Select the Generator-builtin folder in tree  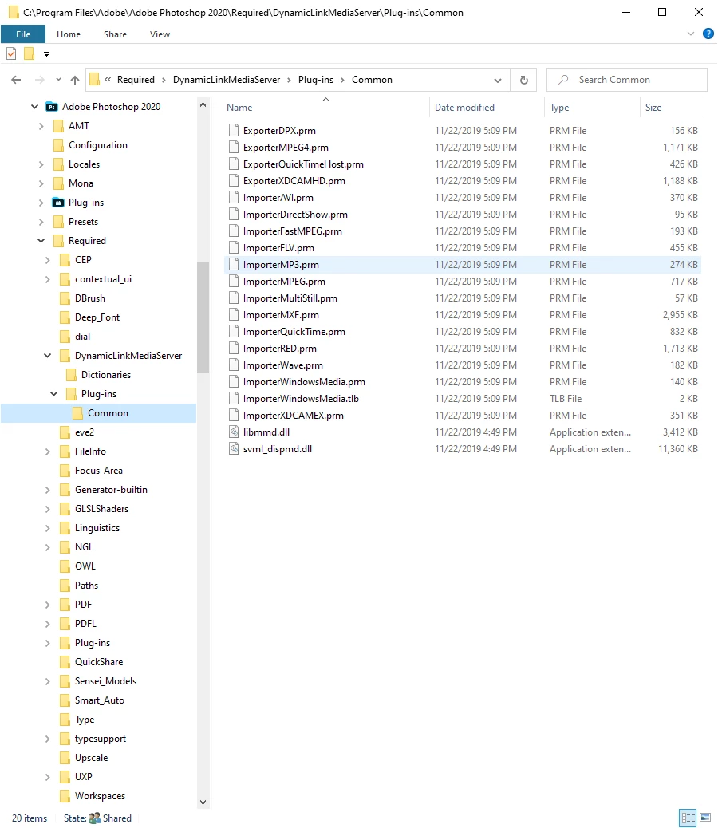click(111, 490)
